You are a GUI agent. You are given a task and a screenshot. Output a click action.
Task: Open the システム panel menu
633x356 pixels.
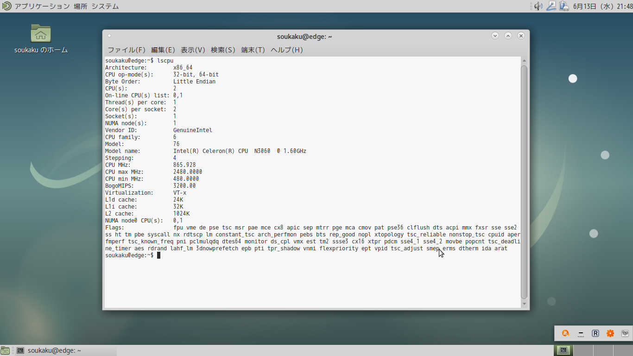click(x=105, y=6)
